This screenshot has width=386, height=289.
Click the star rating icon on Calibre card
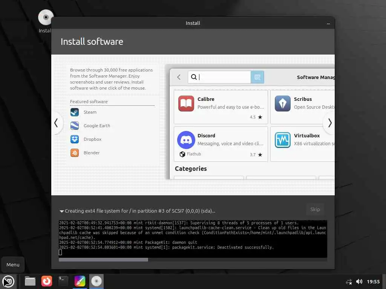[x=260, y=117]
